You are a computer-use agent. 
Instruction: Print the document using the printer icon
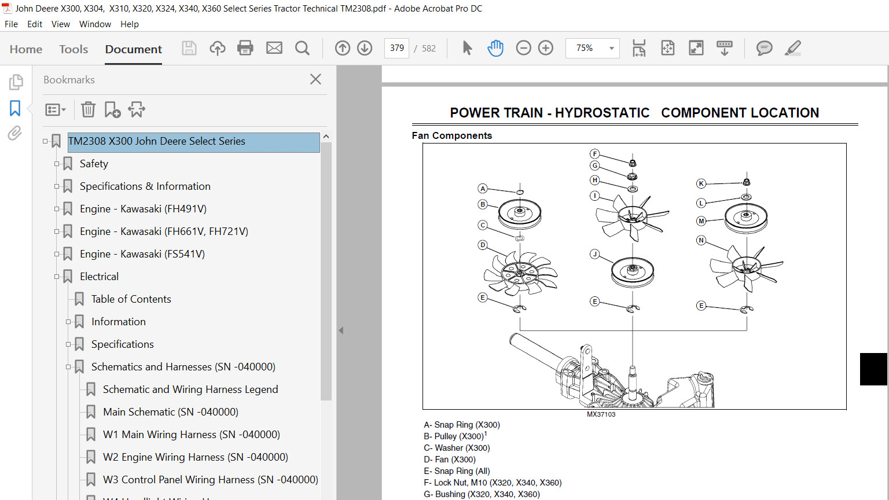pos(245,48)
